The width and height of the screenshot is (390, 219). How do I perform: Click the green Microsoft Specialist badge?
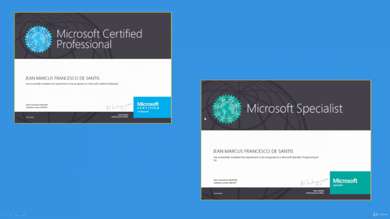pos(350,182)
